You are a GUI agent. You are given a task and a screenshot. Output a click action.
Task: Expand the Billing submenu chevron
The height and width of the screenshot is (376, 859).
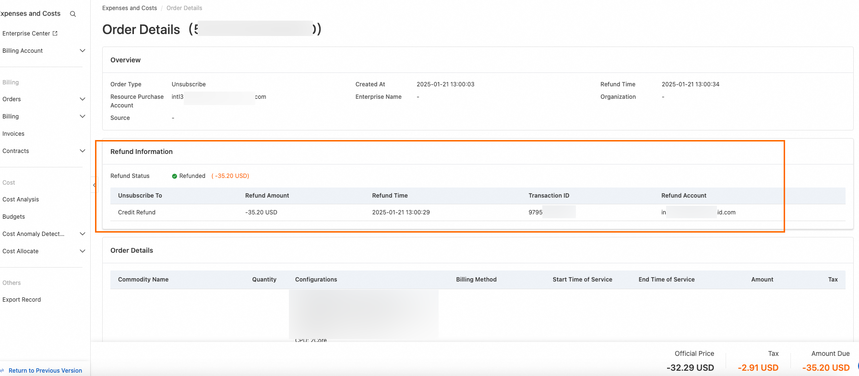(x=83, y=117)
